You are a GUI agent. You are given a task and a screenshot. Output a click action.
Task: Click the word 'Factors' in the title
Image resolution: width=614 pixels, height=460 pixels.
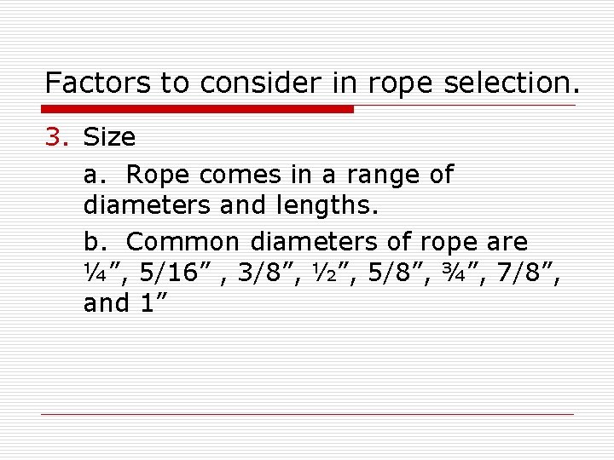[x=87, y=83]
